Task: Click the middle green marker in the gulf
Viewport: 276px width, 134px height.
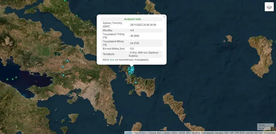Action: (12, 79)
